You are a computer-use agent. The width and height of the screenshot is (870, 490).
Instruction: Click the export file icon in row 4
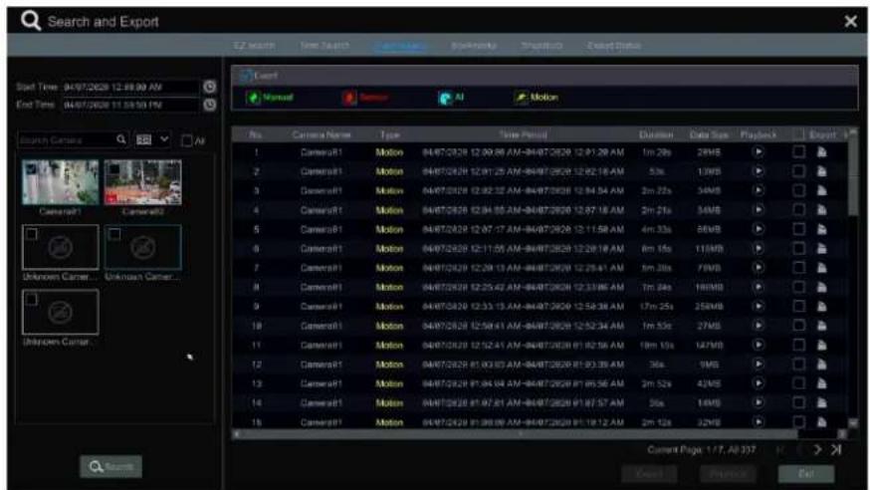point(822,210)
